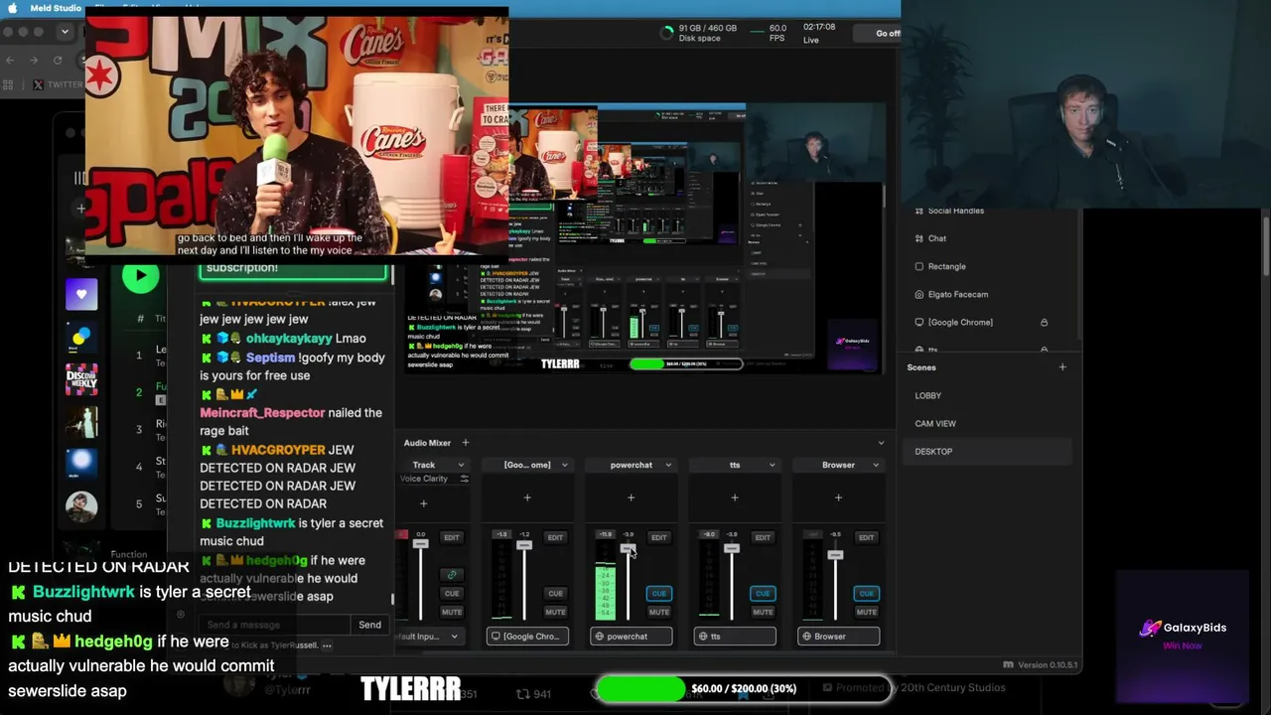Click the browser back arrow
1271x715 pixels.
tap(10, 61)
